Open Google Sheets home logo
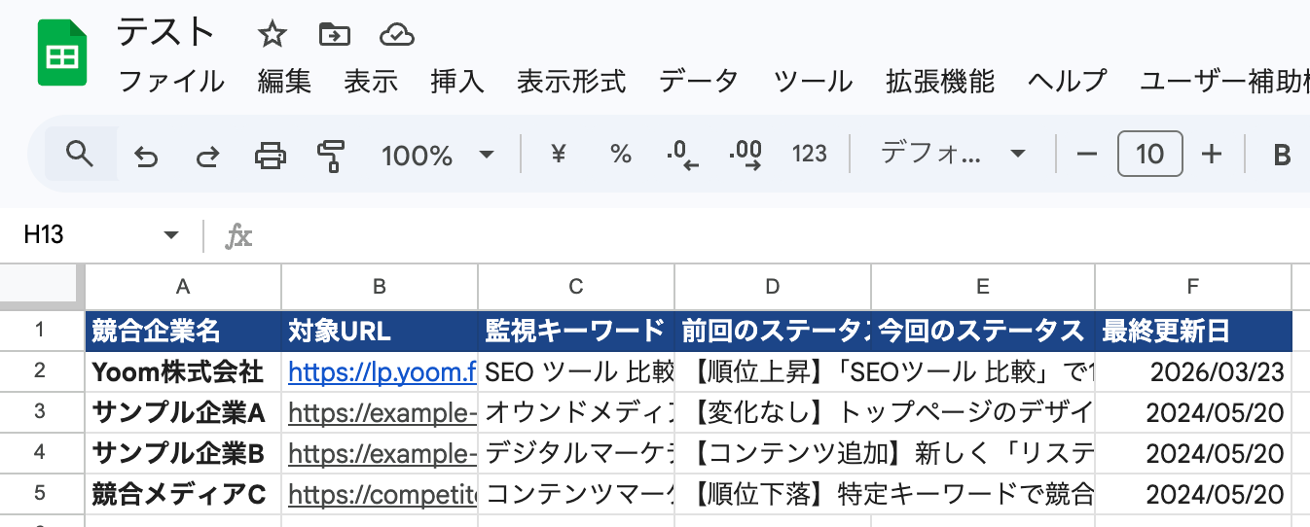Screen dimensions: 1310x527 click(62, 56)
